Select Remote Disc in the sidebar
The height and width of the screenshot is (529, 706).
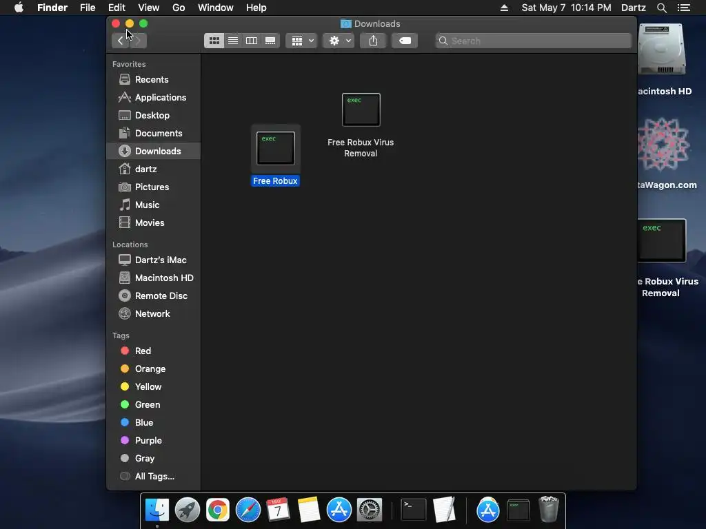154,295
